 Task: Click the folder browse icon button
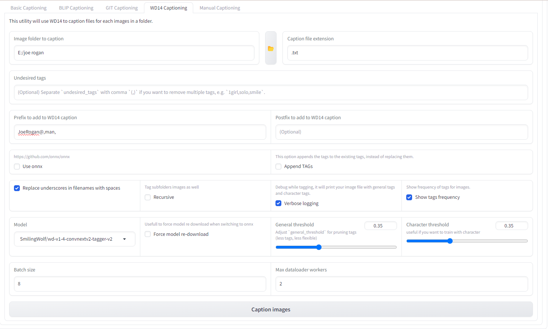pyautogui.click(x=271, y=48)
